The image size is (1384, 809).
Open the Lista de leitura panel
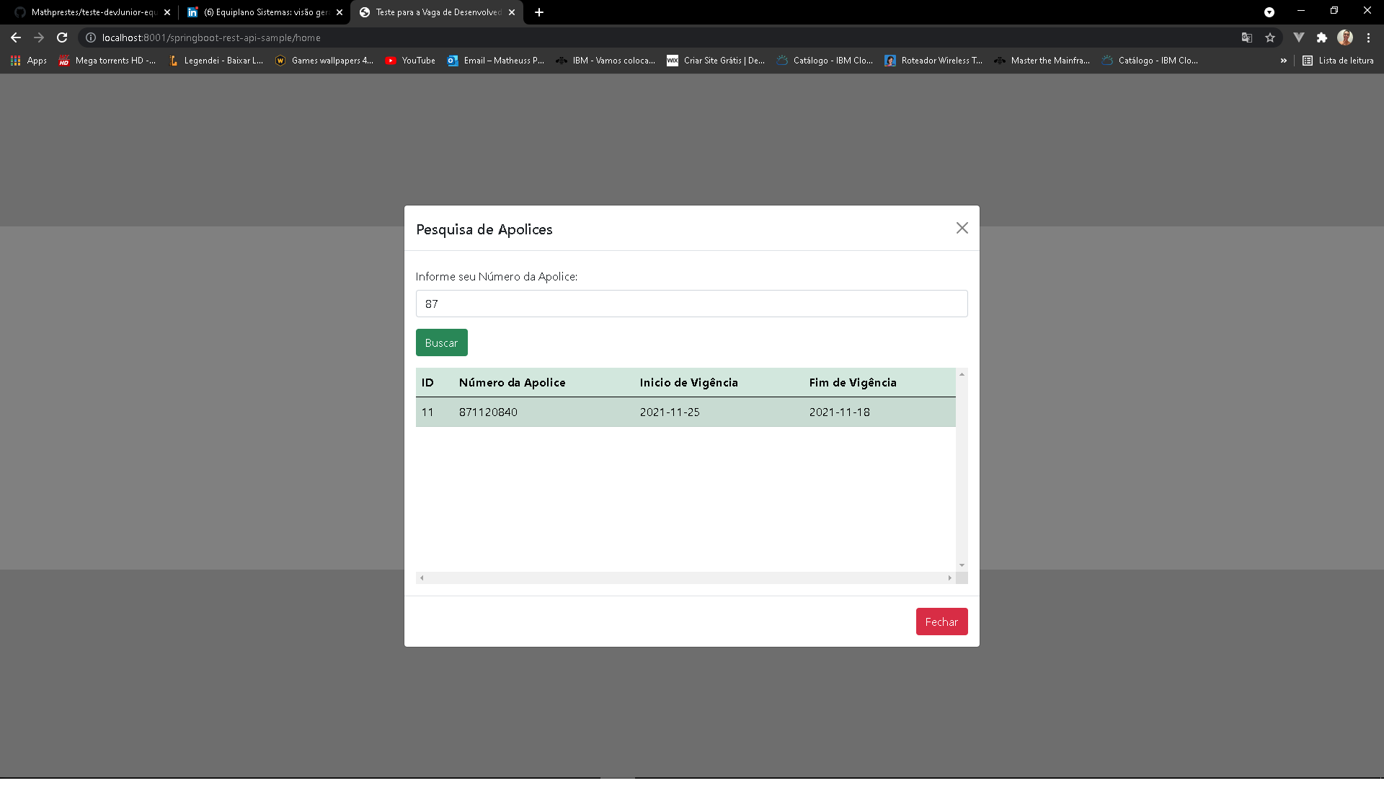pyautogui.click(x=1338, y=61)
